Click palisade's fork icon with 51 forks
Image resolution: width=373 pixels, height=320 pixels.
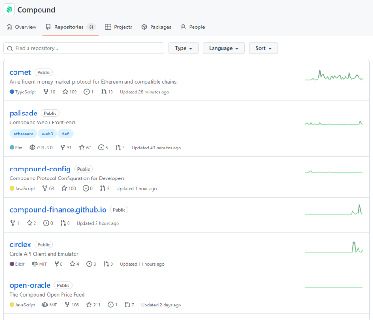62,148
